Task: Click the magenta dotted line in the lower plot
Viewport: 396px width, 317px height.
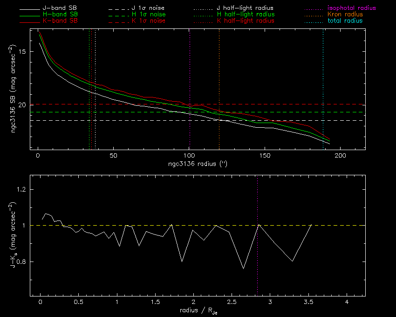Action: tap(257, 261)
